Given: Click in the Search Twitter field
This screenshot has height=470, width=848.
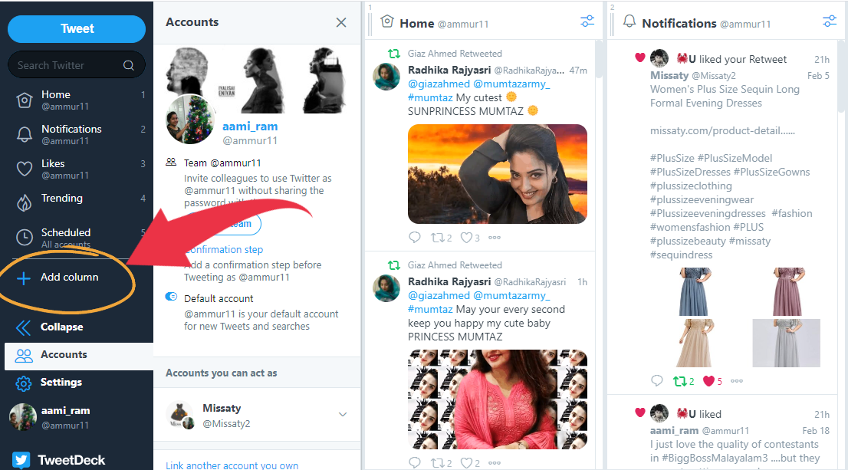Looking at the screenshot, I should [x=69, y=65].
